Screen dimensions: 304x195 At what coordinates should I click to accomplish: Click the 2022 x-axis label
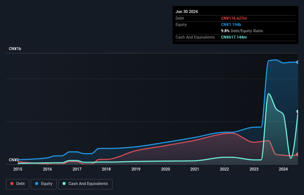[224, 169]
